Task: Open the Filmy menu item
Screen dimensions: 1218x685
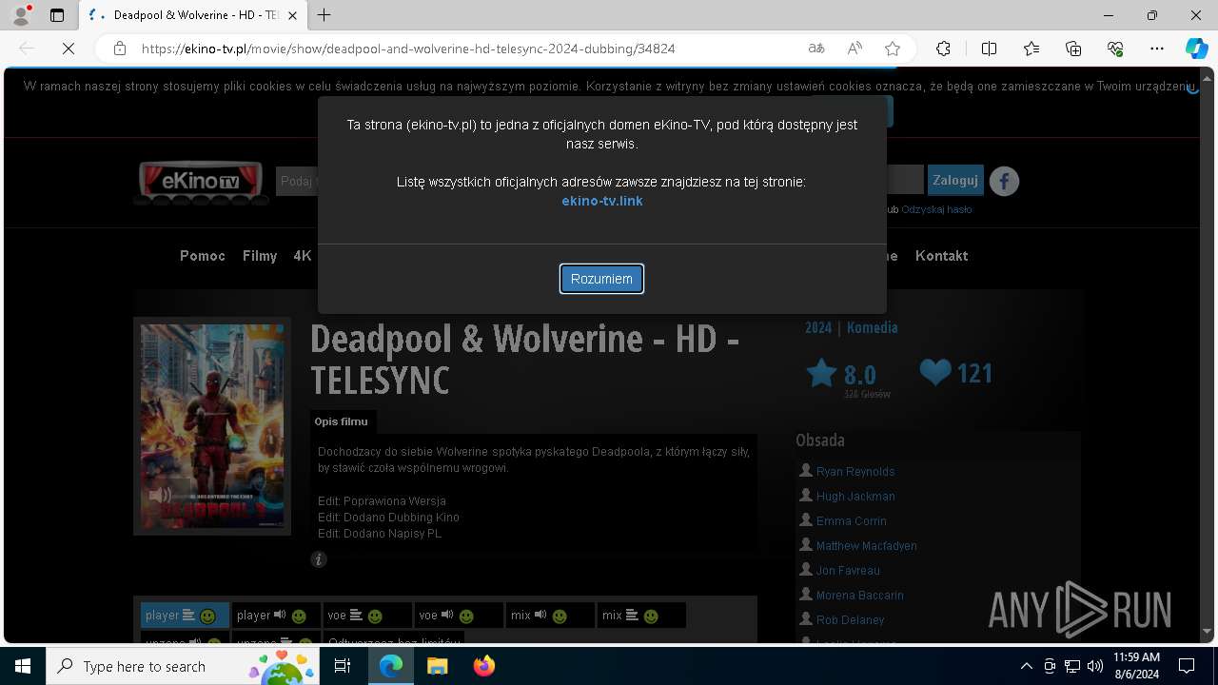Action: click(260, 256)
